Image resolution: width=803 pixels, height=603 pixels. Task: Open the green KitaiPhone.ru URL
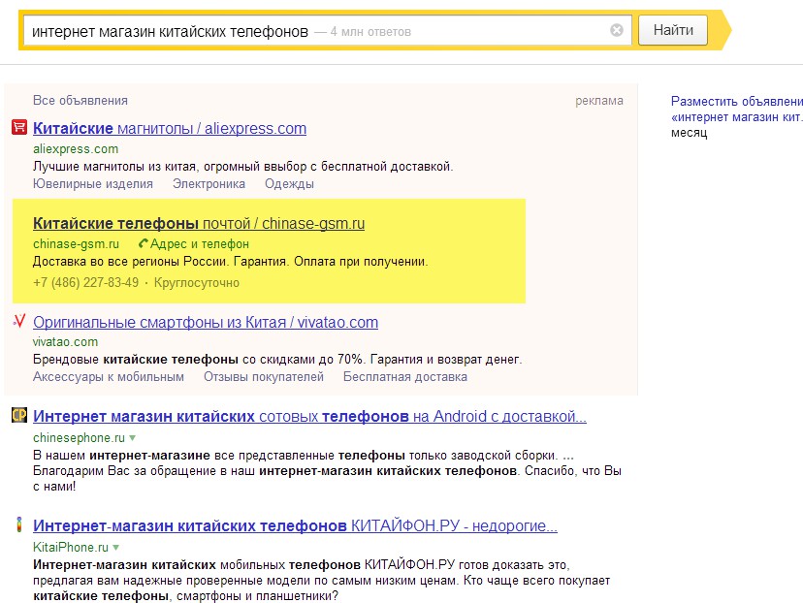[x=71, y=548]
